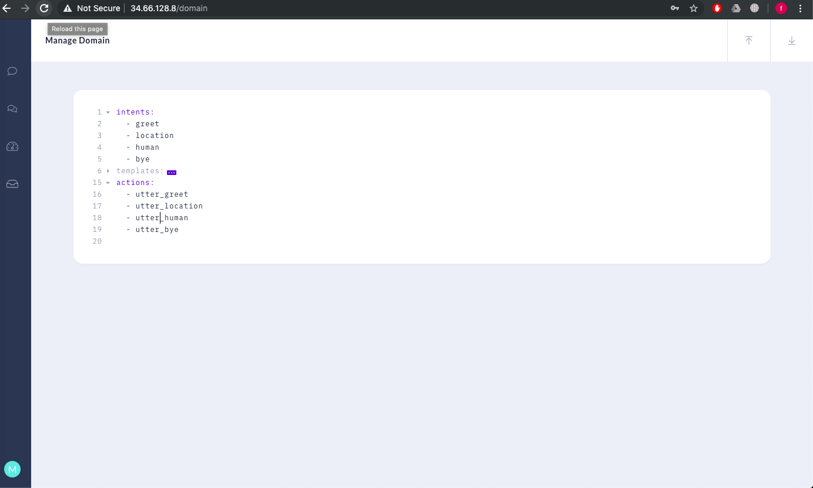Expand the templates section fold arrow
The image size is (813, 488).
108,171
